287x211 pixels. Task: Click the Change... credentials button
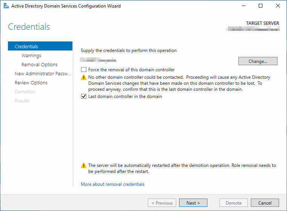coord(258,61)
